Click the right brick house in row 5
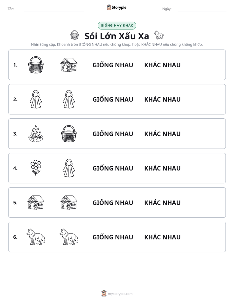The width and height of the screenshot is (234, 303). [x=69, y=202]
